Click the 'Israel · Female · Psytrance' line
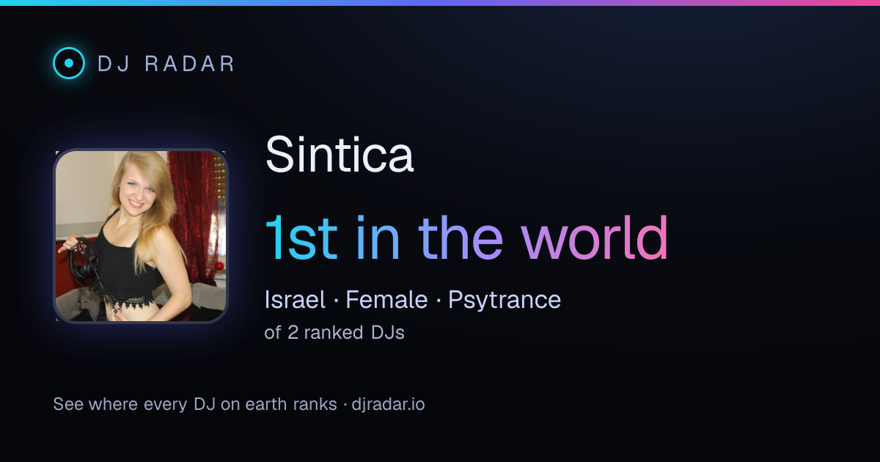The image size is (880, 462). [412, 299]
